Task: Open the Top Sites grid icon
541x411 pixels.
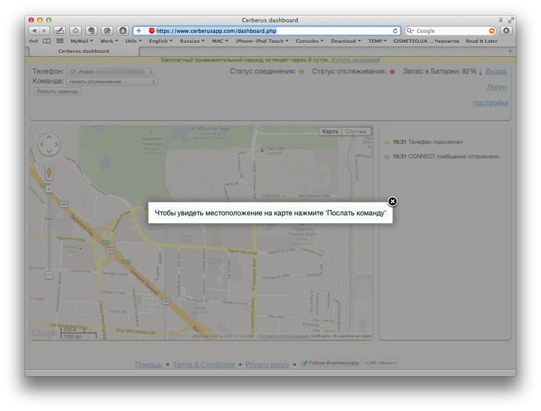Action: pos(60,41)
